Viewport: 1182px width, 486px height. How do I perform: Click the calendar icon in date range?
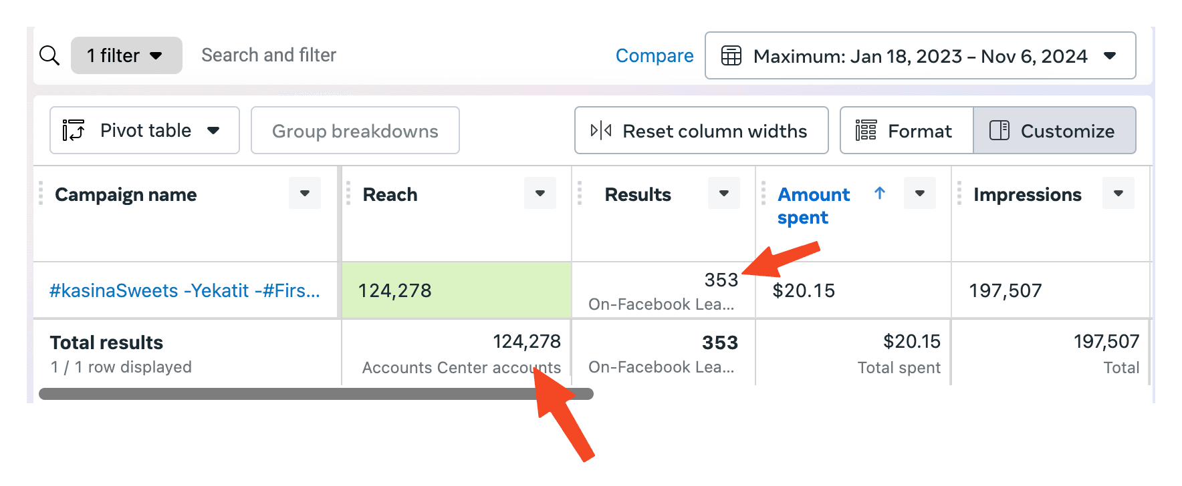coord(731,56)
